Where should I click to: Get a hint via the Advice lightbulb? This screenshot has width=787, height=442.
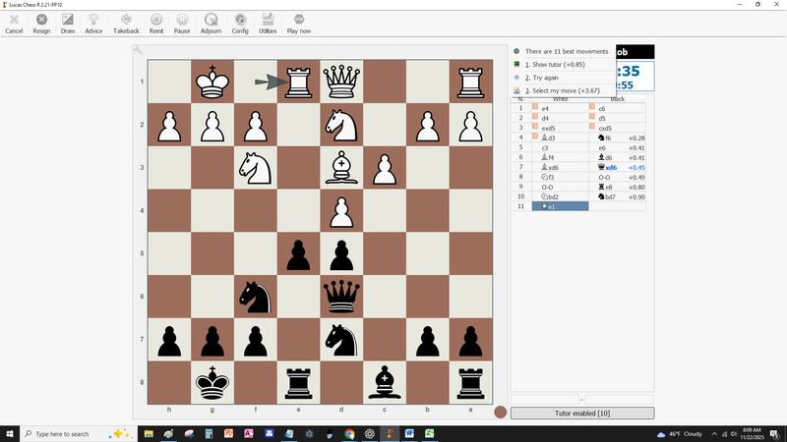point(93,24)
